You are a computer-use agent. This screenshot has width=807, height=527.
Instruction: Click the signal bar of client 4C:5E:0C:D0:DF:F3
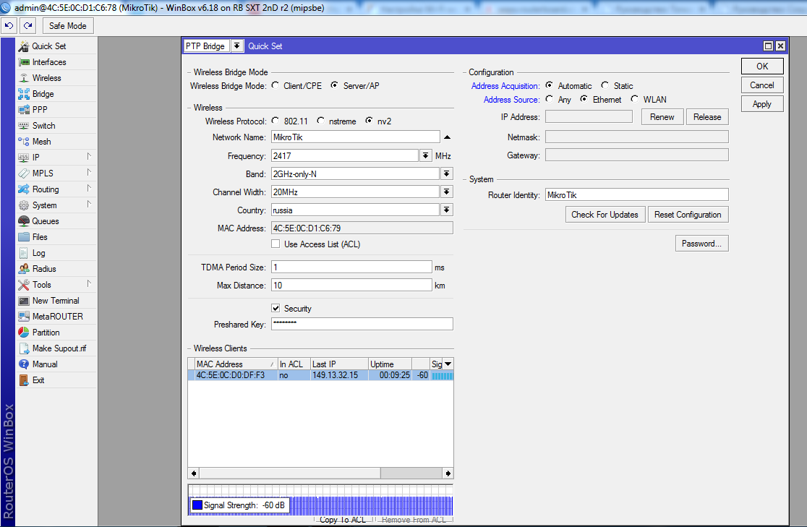tap(442, 376)
